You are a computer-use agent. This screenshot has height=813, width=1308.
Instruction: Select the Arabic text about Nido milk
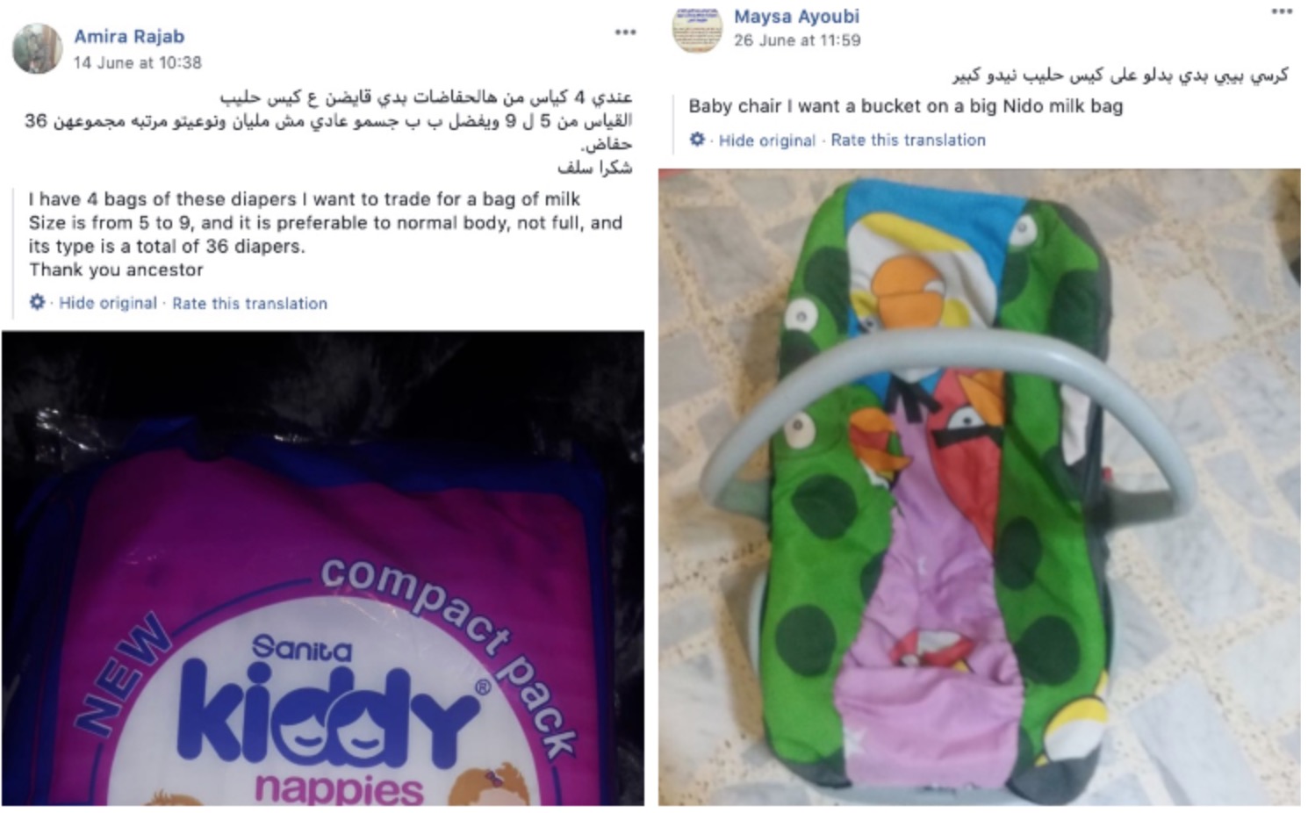(x=1120, y=76)
